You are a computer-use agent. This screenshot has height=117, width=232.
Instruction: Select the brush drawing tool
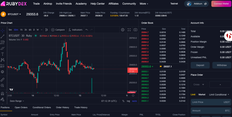point(2,48)
